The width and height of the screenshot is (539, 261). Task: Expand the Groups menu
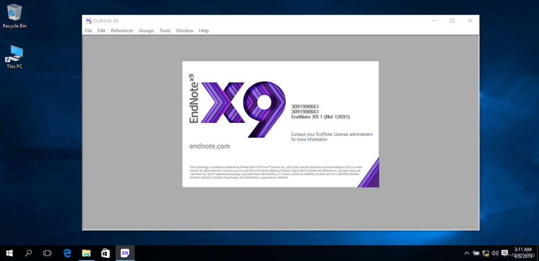point(146,30)
